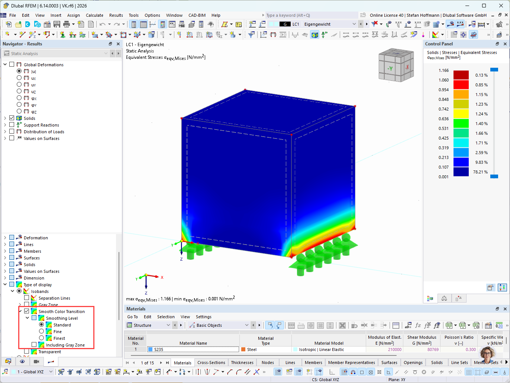Click the navigation cube in the viewport corner
The width and height of the screenshot is (510, 383).
pos(396,66)
